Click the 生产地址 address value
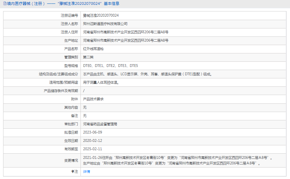290x179 pixels. point(126,40)
